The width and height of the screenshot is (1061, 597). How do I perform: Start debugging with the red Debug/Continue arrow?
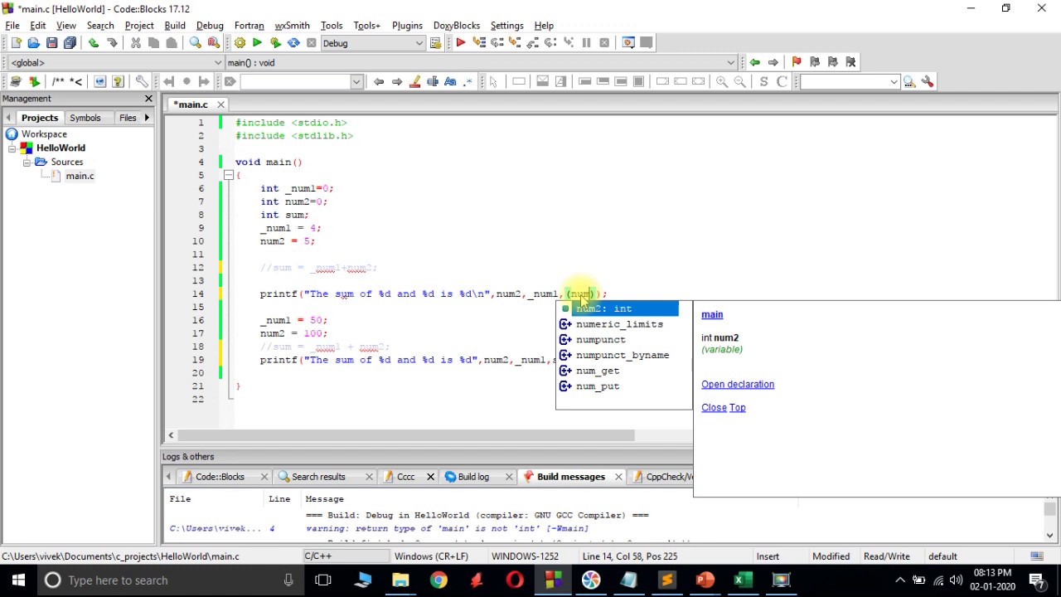pos(461,43)
